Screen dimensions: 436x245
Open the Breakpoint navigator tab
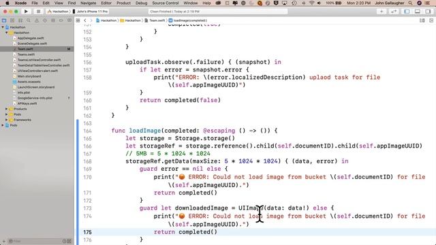[61, 20]
